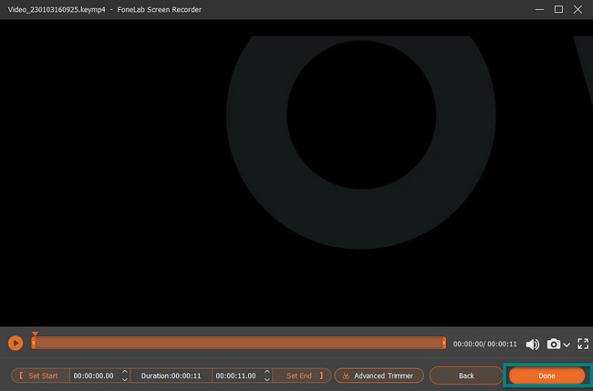Screen dimensions: 593x391
Task: Click the Duration:00:00:11 label
Action: pos(171,376)
